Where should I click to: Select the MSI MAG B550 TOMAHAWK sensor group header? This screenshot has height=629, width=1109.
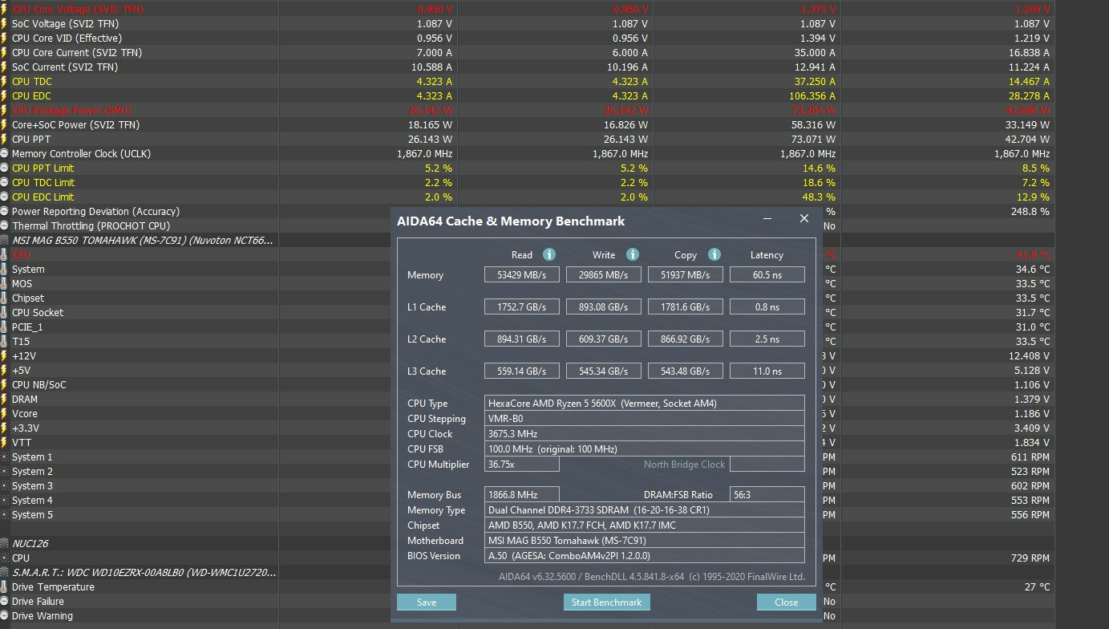(143, 241)
